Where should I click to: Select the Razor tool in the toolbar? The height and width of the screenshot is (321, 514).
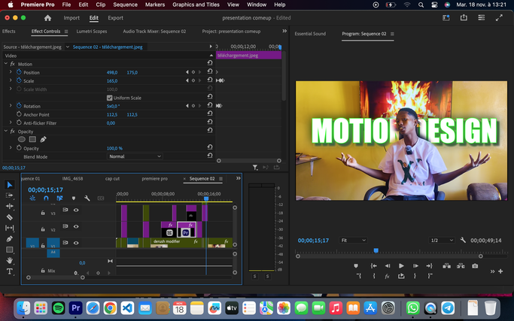pyautogui.click(x=10, y=217)
